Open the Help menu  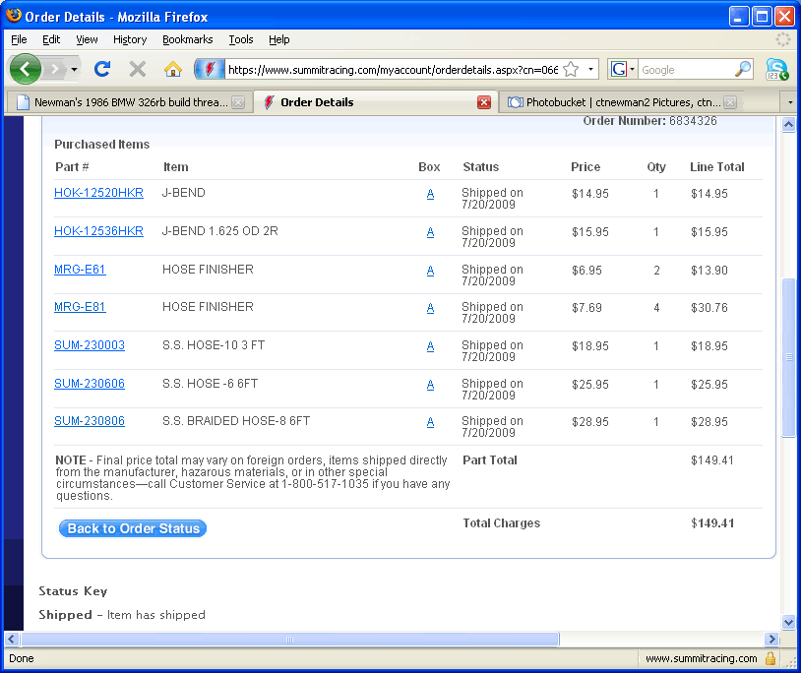click(278, 39)
